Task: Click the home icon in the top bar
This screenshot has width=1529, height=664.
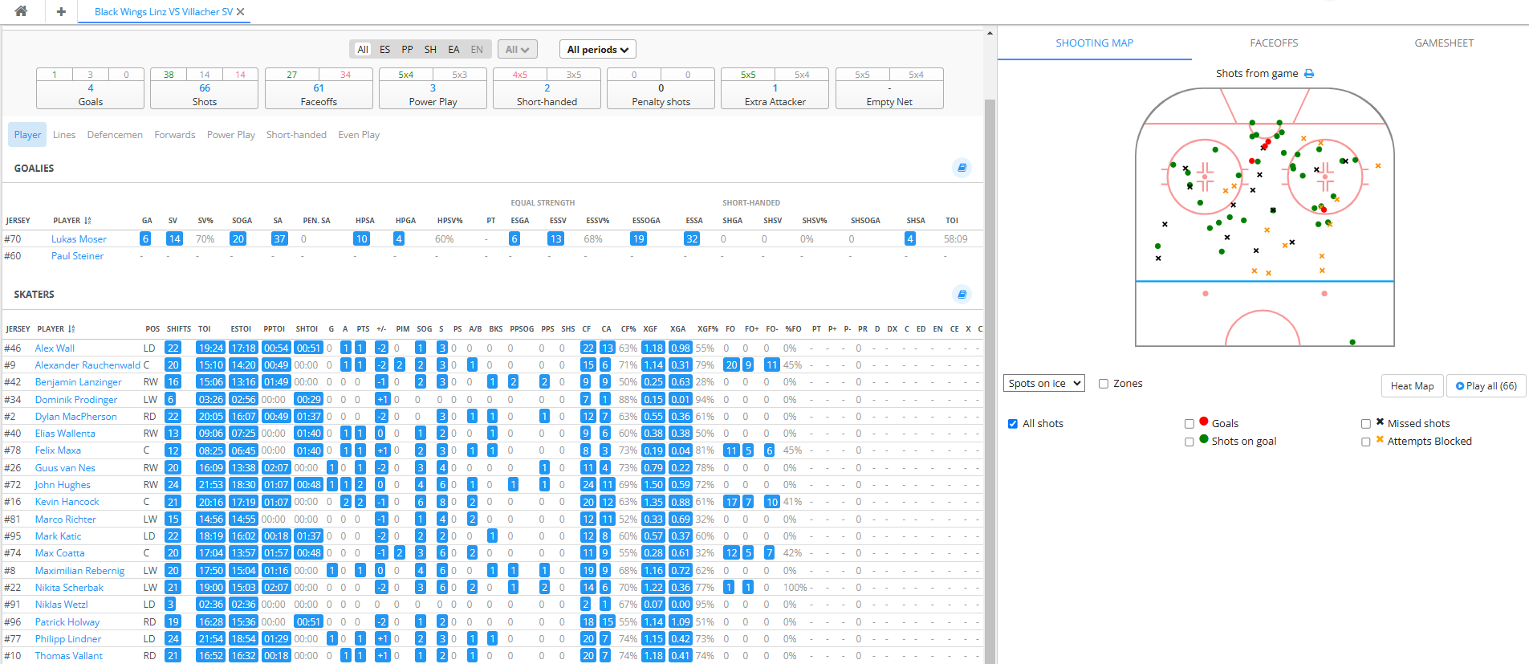Action: 21,11
